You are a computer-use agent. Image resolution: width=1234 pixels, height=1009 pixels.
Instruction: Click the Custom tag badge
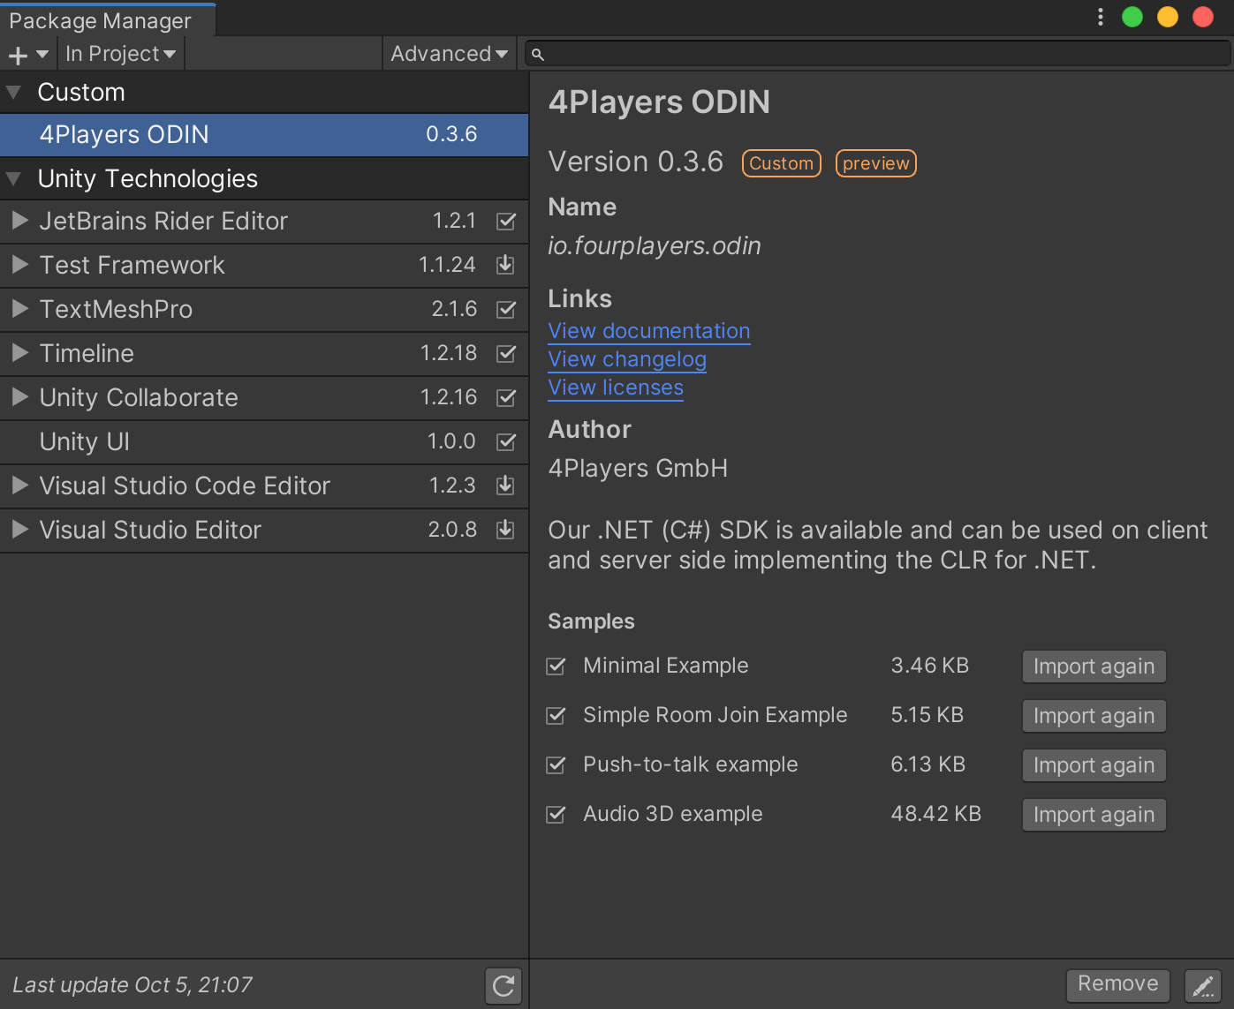(x=782, y=163)
